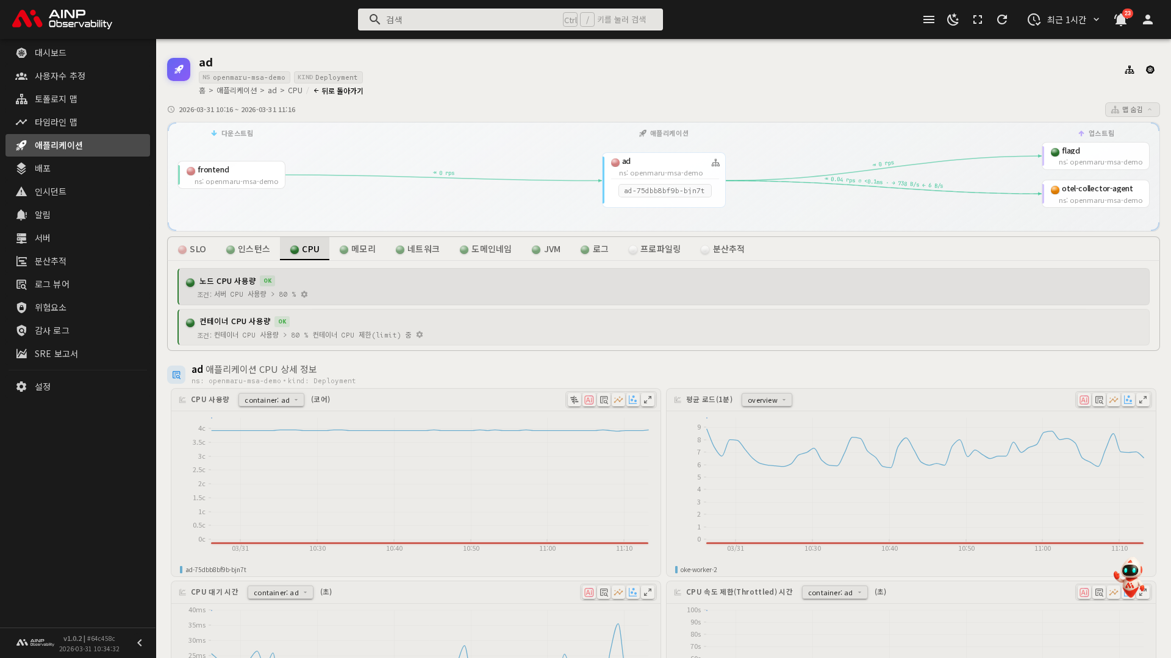Collapse the left sidebar with chevron
1171x658 pixels.
[140, 643]
